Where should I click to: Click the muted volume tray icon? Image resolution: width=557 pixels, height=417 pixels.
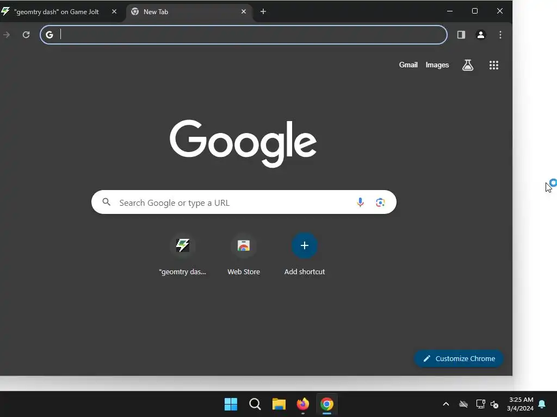point(494,404)
